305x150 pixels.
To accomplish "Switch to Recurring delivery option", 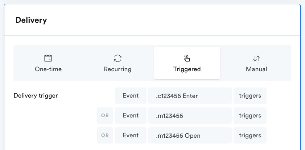I will coord(118,63).
